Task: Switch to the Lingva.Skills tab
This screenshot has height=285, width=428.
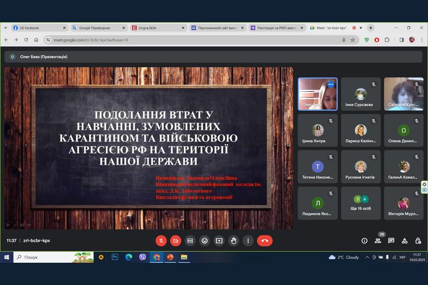Action: pos(155,27)
